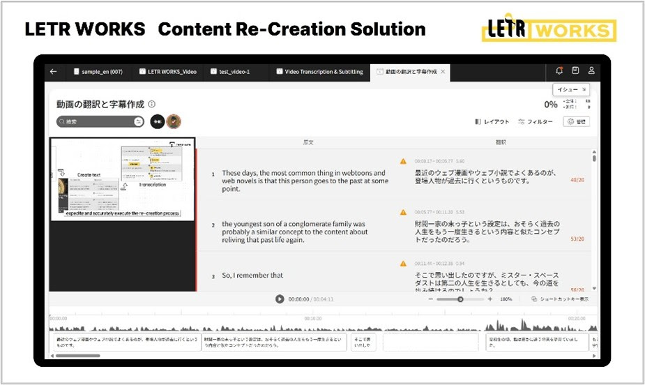
Task: Open the フィルター filter dropdown
Action: pyautogui.click(x=536, y=122)
